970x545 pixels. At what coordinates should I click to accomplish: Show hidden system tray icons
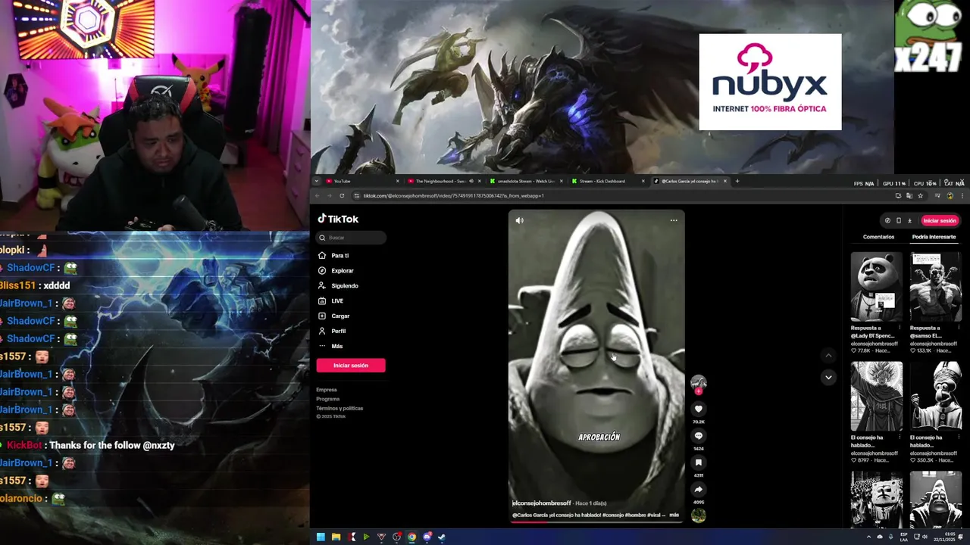[x=868, y=537]
